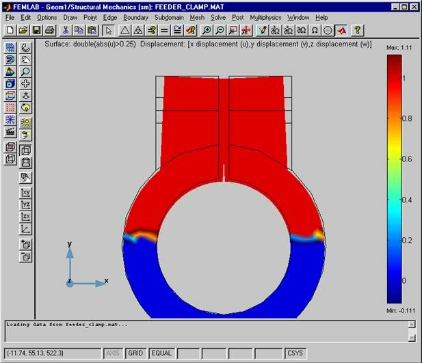This screenshot has width=422, height=363.
Task: Expand the Subdomain menu
Action: point(168,17)
